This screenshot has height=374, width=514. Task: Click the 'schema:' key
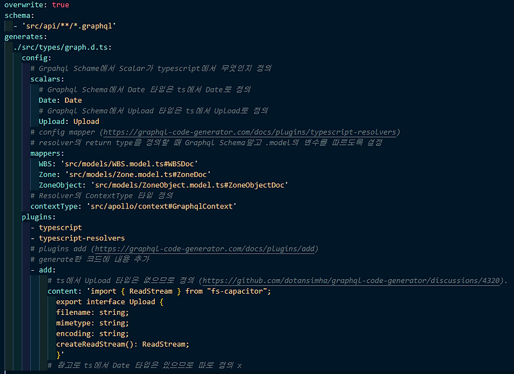point(19,15)
